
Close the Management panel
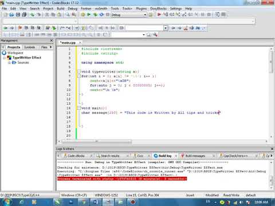[x=52, y=41]
